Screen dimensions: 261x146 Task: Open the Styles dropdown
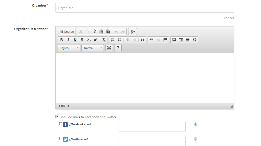tap(69, 48)
